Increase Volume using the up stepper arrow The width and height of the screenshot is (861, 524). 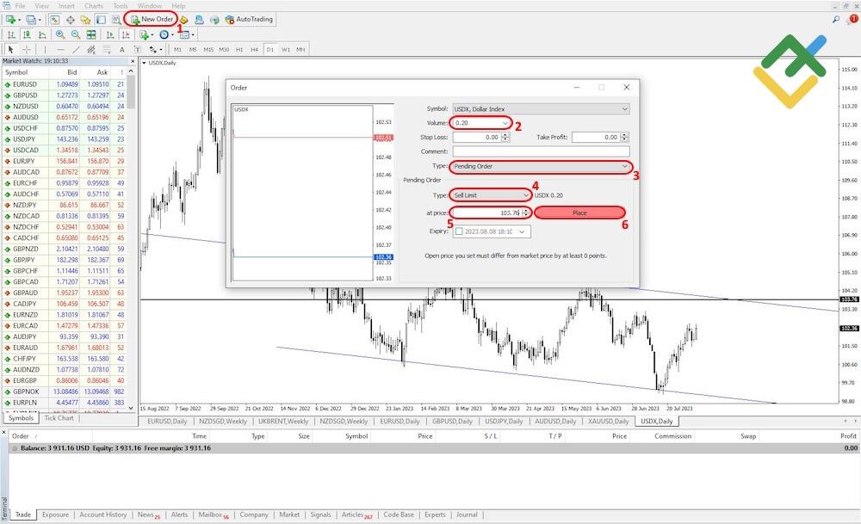tap(506, 122)
